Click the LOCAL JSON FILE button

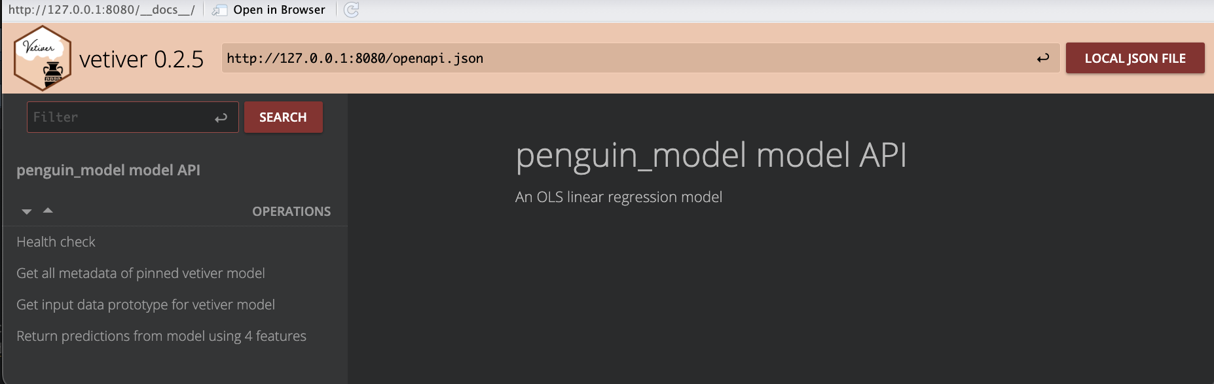1135,58
